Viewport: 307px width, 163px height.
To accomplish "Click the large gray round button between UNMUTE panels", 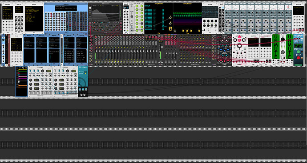I will [283, 52].
